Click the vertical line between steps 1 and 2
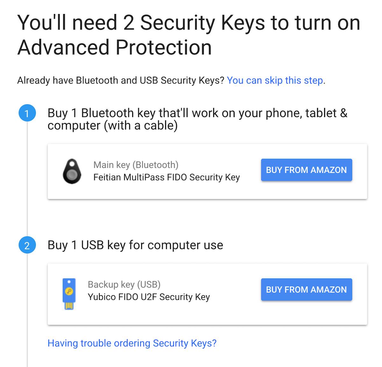This screenshot has height=367, width=382. (x=27, y=178)
